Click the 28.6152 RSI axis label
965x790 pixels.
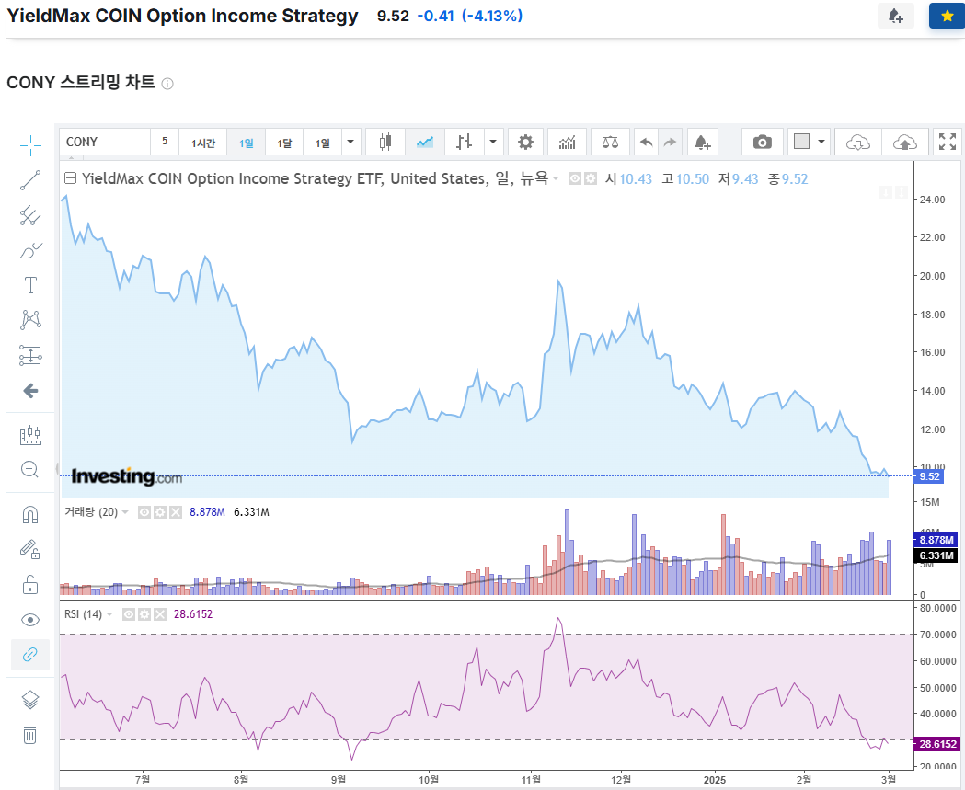(938, 744)
